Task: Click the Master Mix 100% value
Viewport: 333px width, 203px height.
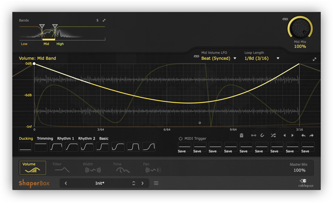Action: click(299, 170)
